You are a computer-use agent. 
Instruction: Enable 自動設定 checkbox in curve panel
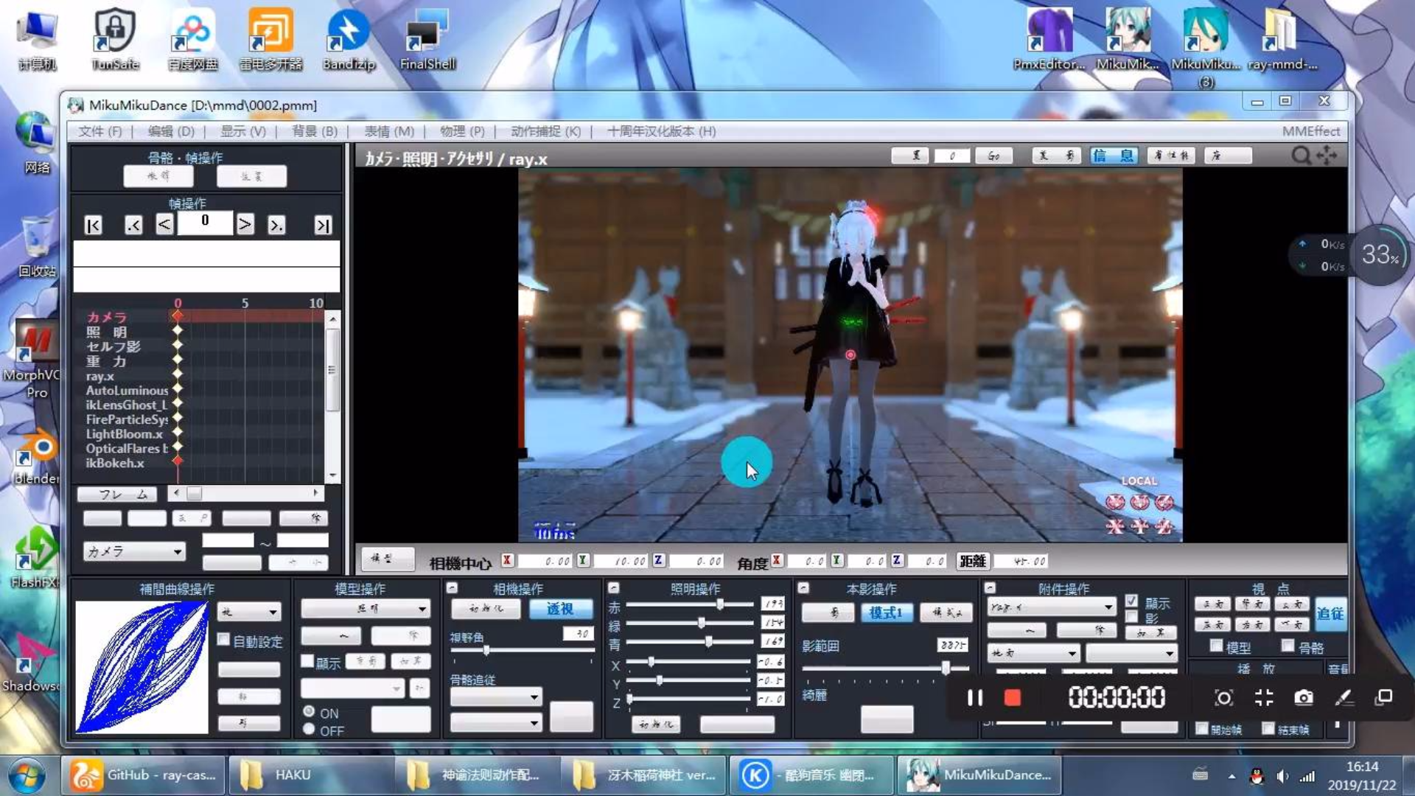pyautogui.click(x=224, y=640)
